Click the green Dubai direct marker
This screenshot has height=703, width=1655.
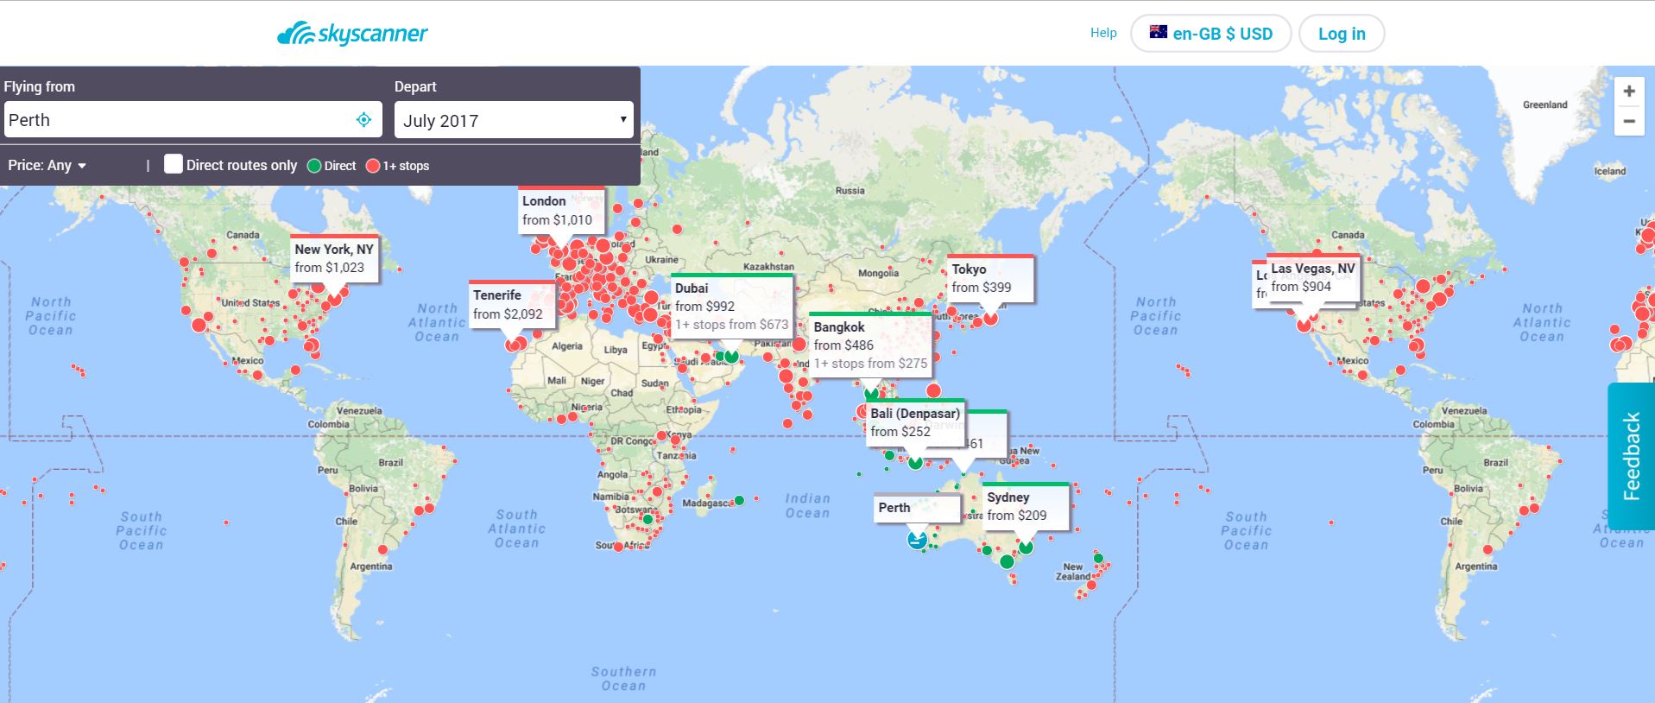731,355
